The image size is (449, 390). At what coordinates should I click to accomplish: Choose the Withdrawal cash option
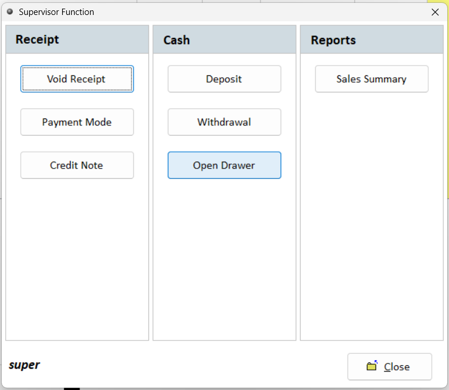tap(224, 122)
